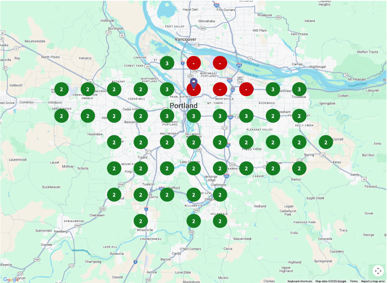The width and height of the screenshot is (388, 283).
Task: Select the green 2 marker above Cedar Mill
Action: point(140,89)
